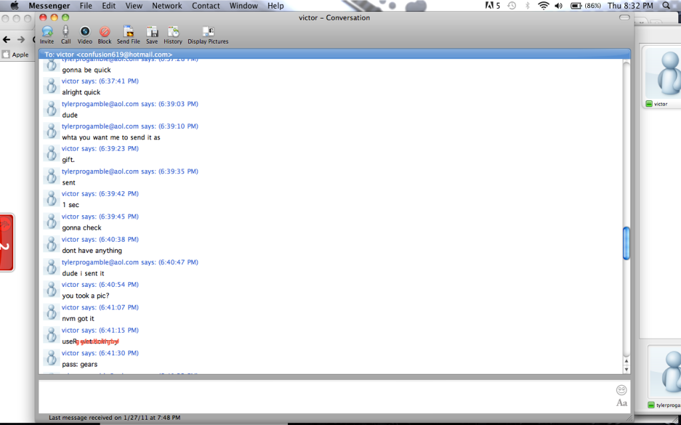Image resolution: width=681 pixels, height=425 pixels.
Task: Click the Wi-Fi status icon
Action: [x=543, y=5]
